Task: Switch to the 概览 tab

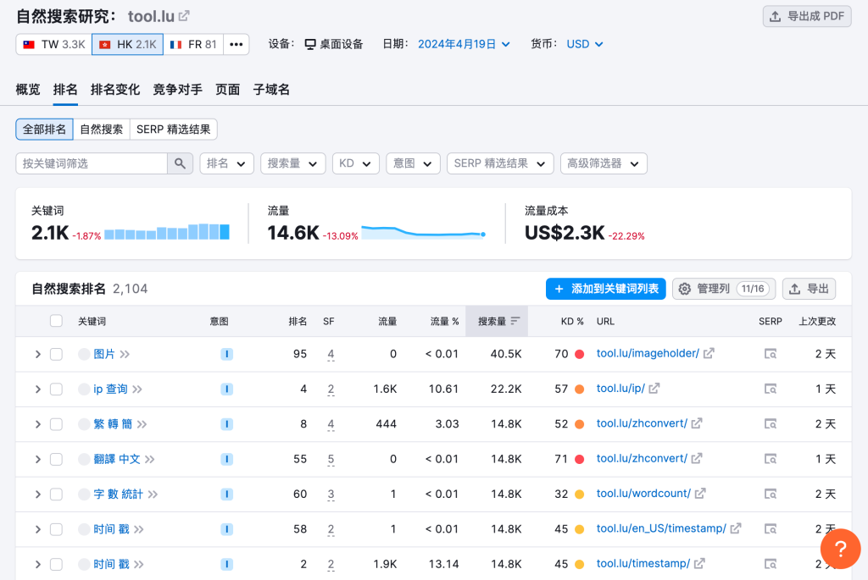Action: [28, 90]
